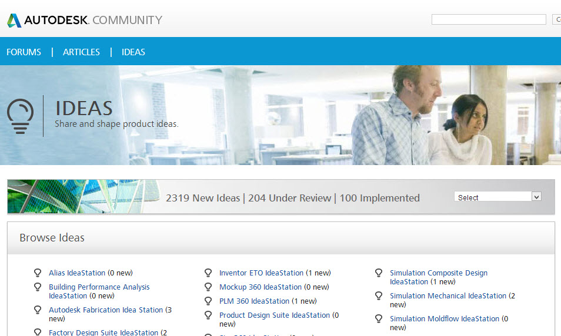Click the Autodesk logo icon
The width and height of the screenshot is (561, 336).
(x=14, y=21)
